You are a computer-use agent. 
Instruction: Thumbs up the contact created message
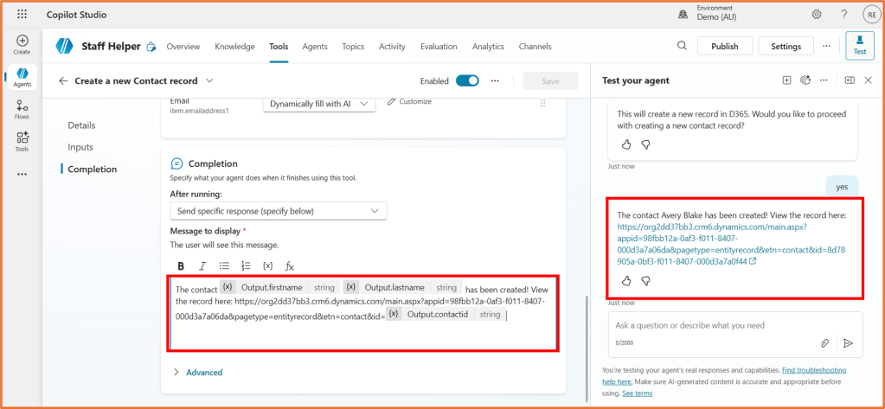pyautogui.click(x=626, y=281)
